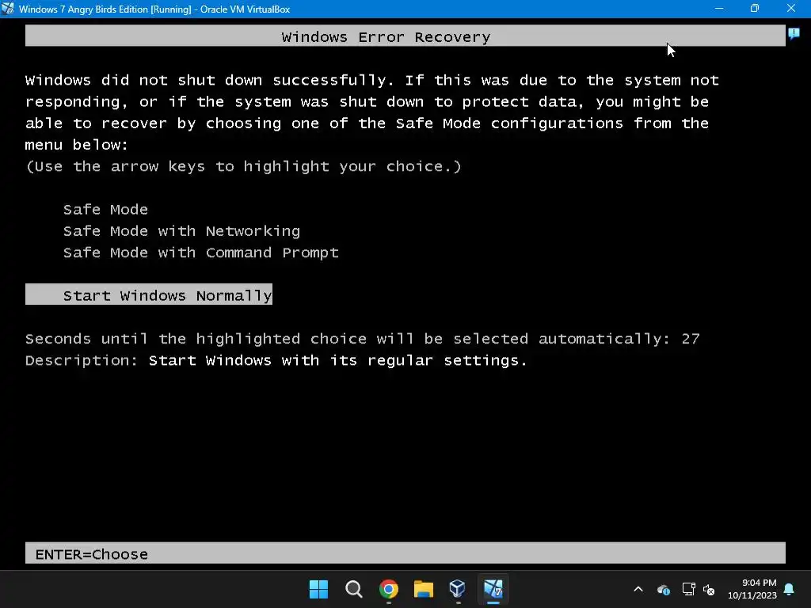
Task: Open the clock and date flyout
Action: tap(752, 589)
